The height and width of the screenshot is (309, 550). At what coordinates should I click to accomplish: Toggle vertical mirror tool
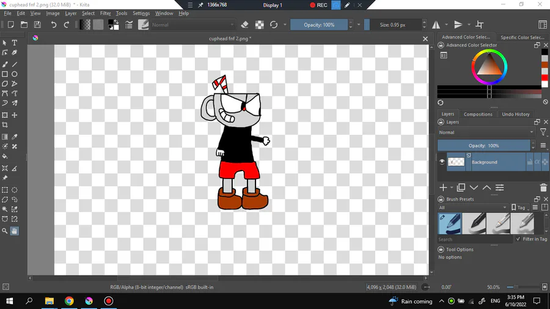pos(458,25)
